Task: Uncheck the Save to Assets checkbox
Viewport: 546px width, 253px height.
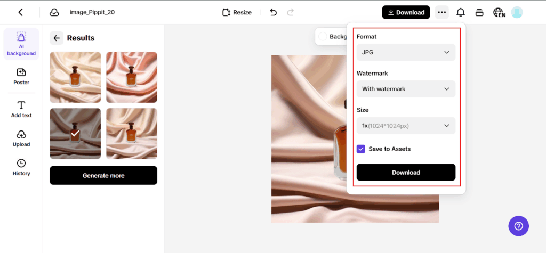Action: point(361,149)
